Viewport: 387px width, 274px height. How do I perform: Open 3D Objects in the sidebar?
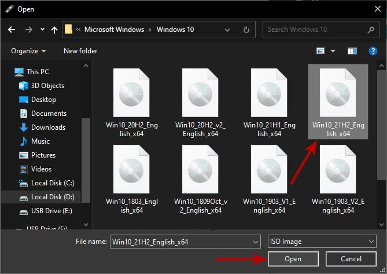[x=47, y=86]
